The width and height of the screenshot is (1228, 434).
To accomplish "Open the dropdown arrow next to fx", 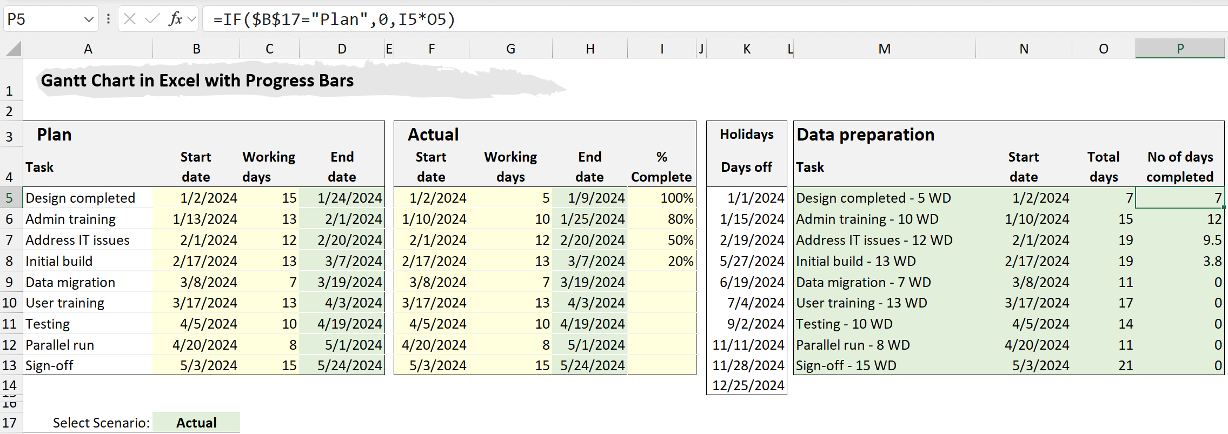I will pyautogui.click(x=191, y=19).
